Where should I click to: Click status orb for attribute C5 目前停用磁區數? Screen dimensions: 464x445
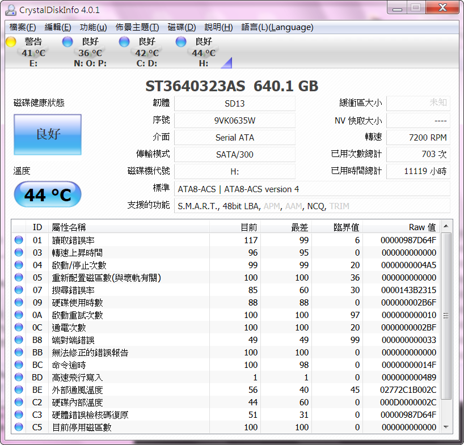click(x=19, y=427)
